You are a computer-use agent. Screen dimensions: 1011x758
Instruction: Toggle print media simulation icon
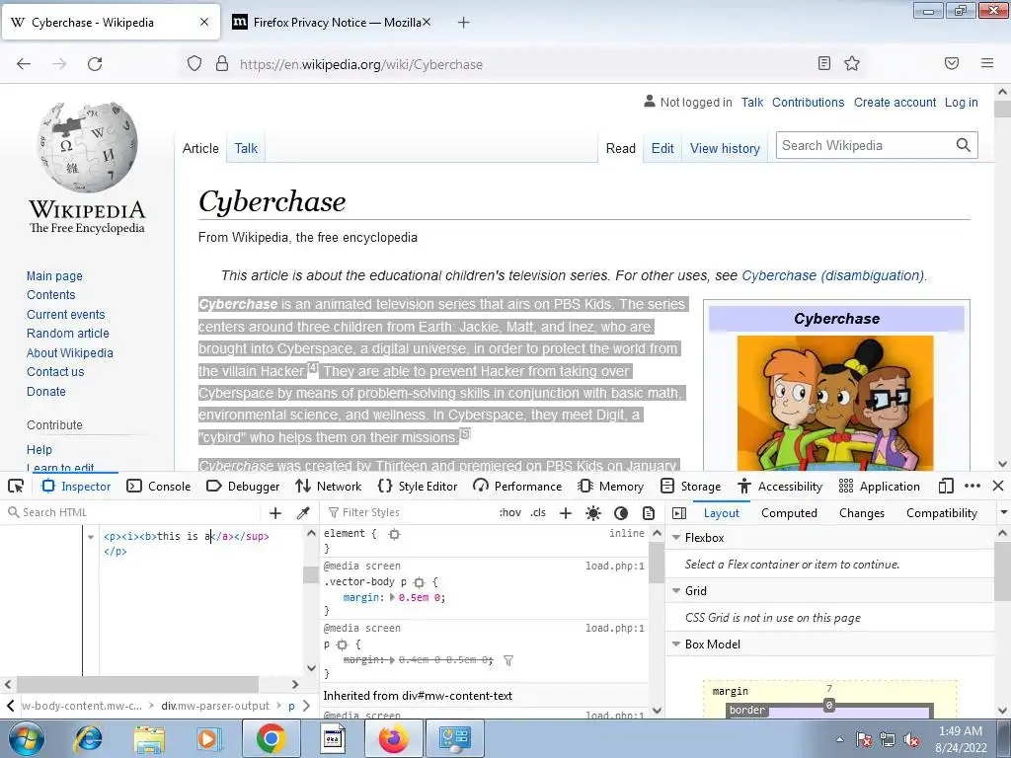click(649, 512)
